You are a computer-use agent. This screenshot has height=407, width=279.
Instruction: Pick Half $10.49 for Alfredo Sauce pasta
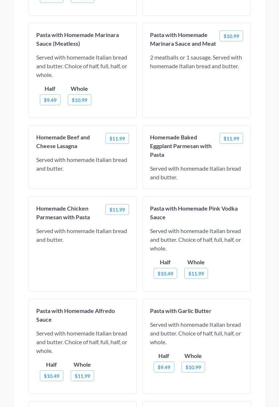click(x=51, y=376)
